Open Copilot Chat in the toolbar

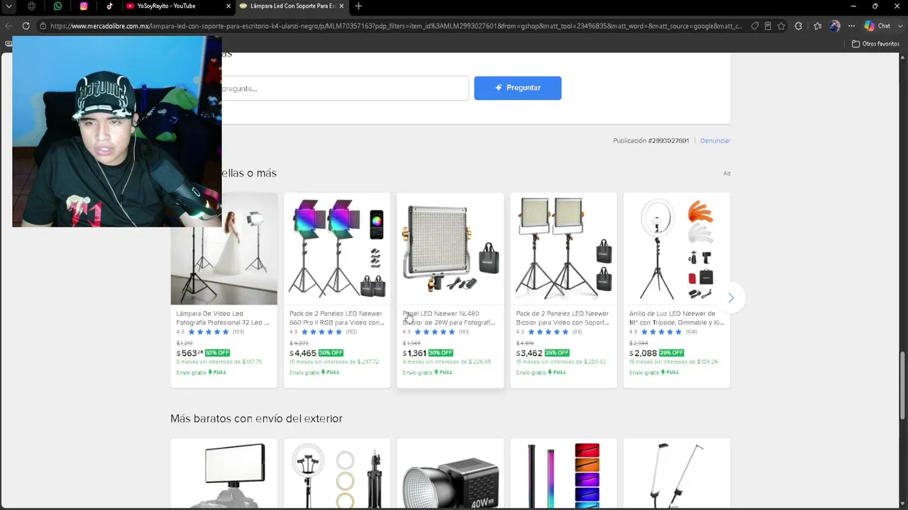[877, 26]
